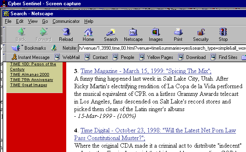Click the Netsite URL address field
The image size is (246, 152).
(162, 48)
